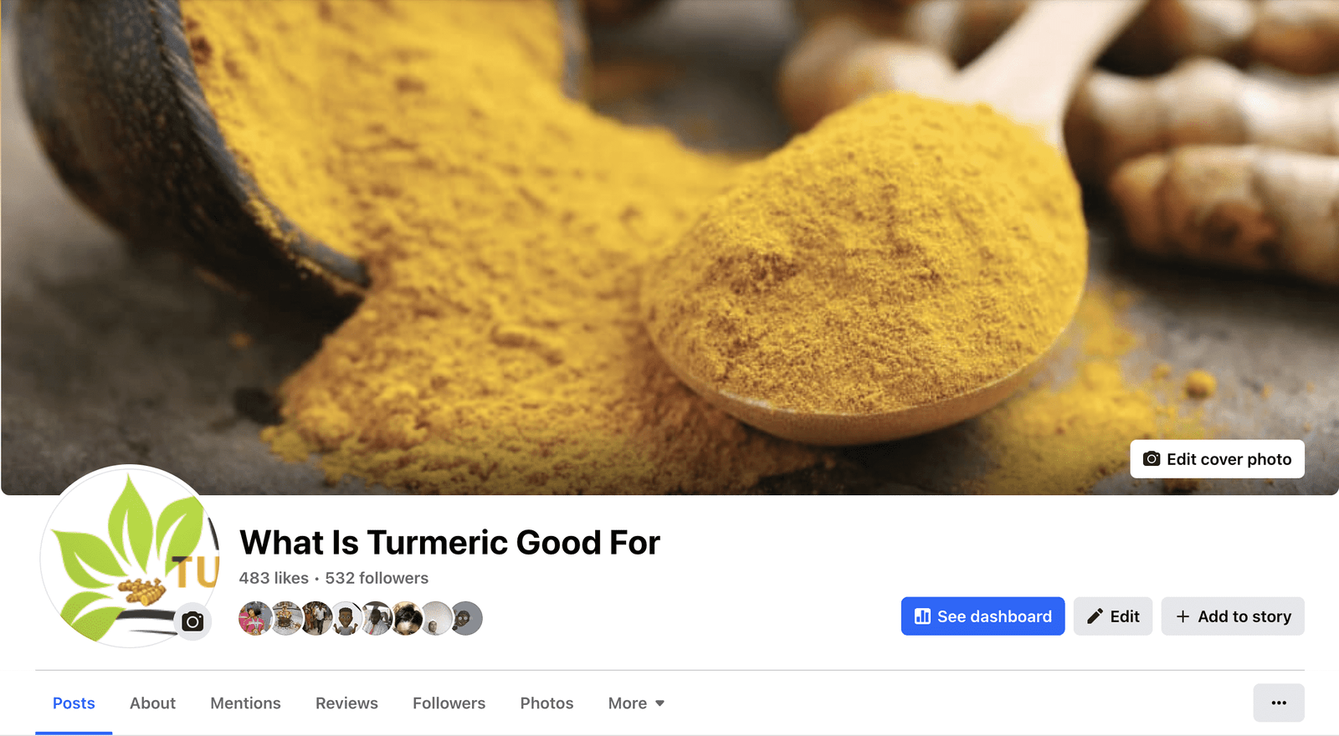Open the three-dots page options menu
The width and height of the screenshot is (1339, 736).
click(x=1279, y=703)
